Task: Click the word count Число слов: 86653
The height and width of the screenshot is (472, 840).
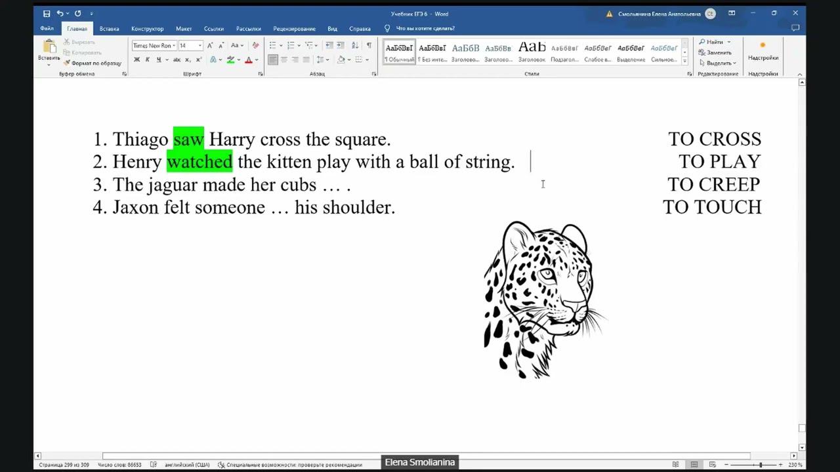Action: click(x=119, y=465)
